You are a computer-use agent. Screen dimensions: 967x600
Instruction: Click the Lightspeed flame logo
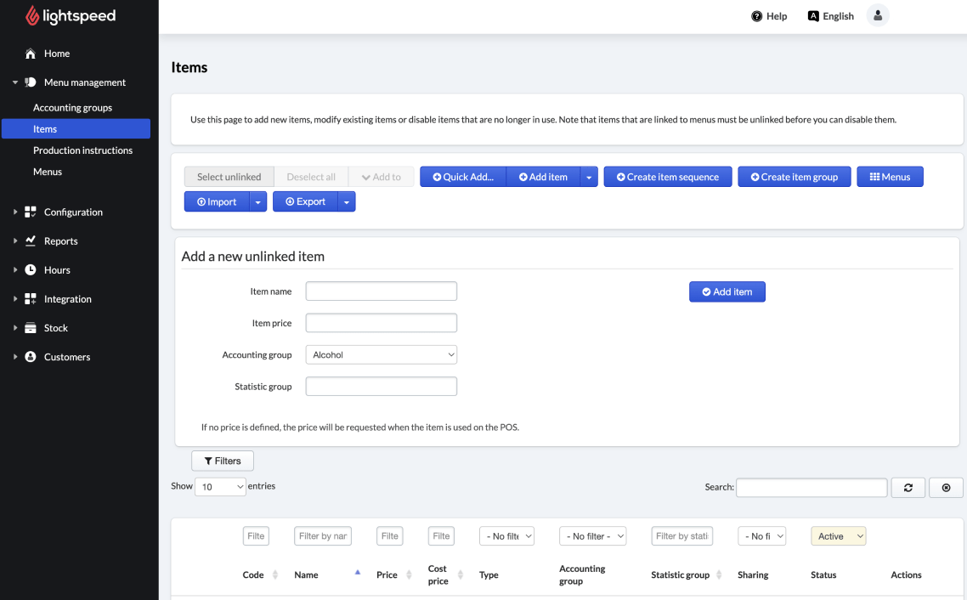32,16
